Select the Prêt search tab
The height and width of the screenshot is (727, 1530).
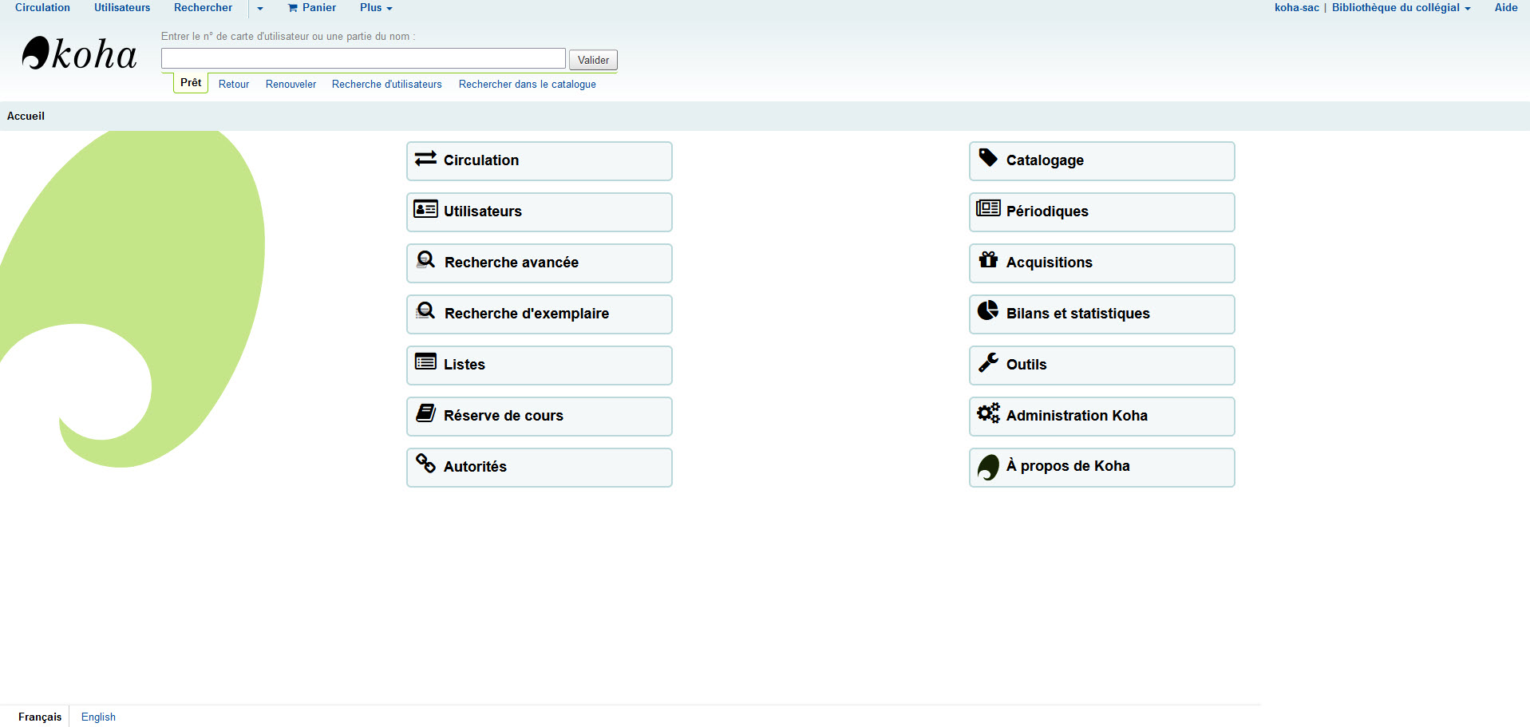191,83
